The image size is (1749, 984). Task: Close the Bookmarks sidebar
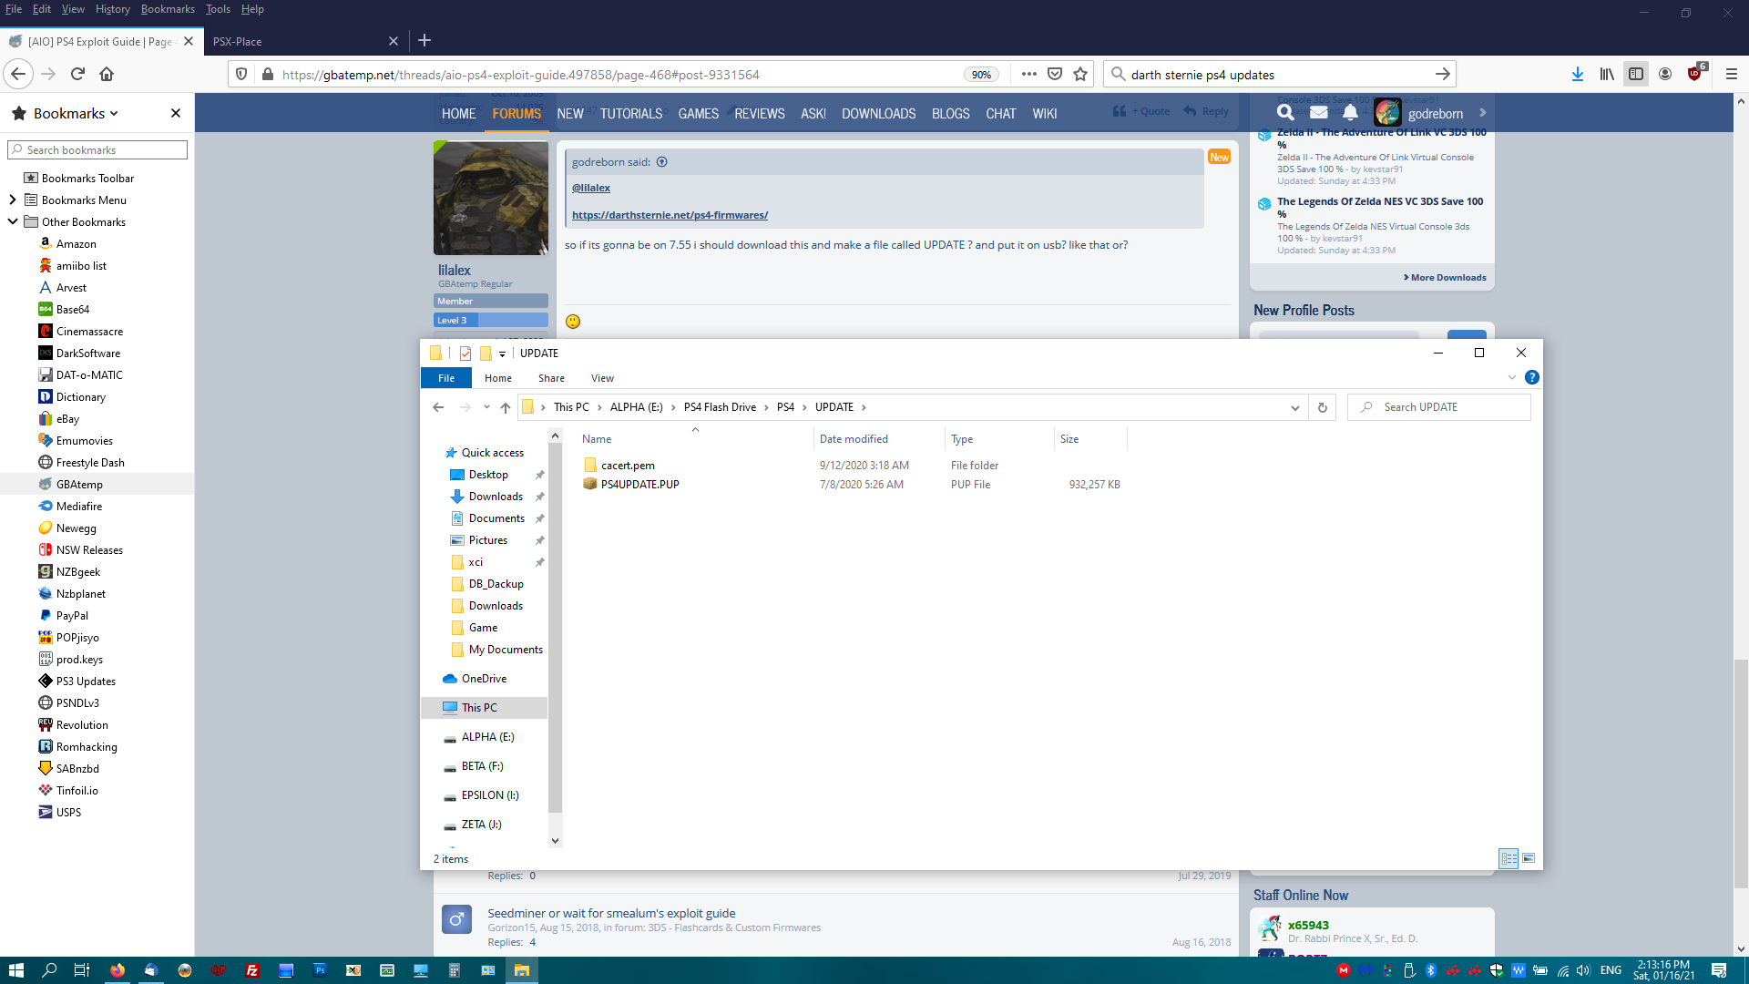click(x=176, y=113)
